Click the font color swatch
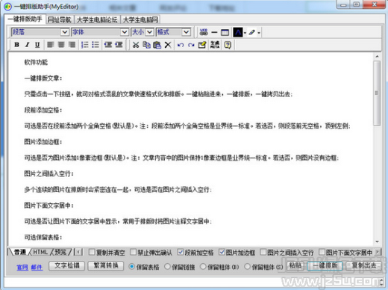Viewport: 388px width, 290px height. click(238, 32)
